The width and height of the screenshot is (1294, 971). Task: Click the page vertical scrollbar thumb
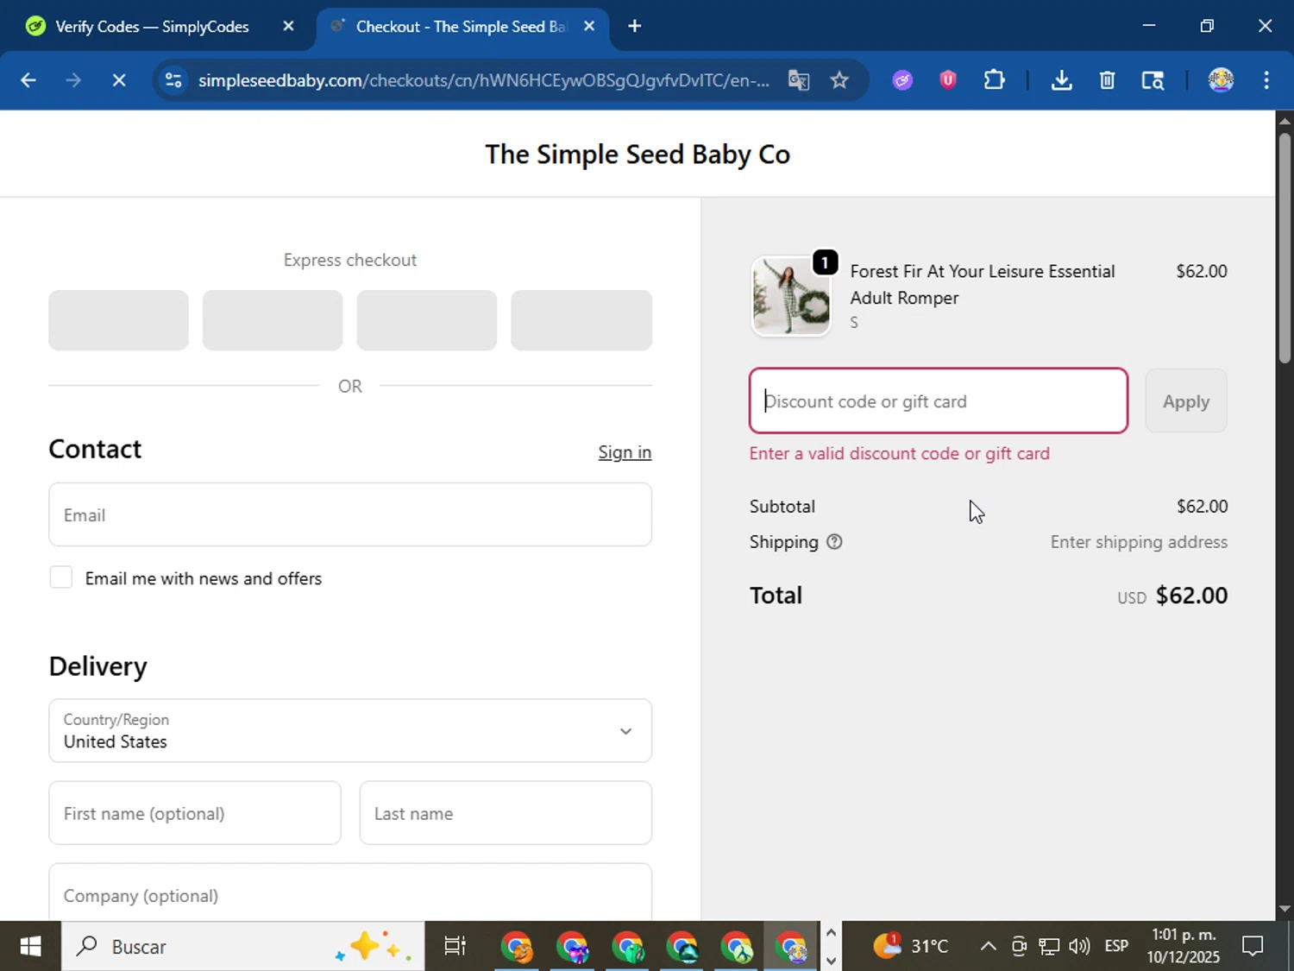click(1285, 247)
